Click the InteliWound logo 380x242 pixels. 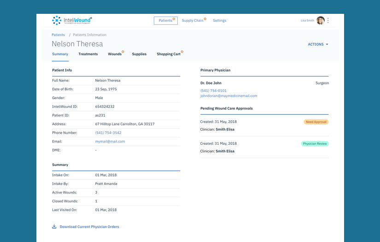tap(72, 20)
